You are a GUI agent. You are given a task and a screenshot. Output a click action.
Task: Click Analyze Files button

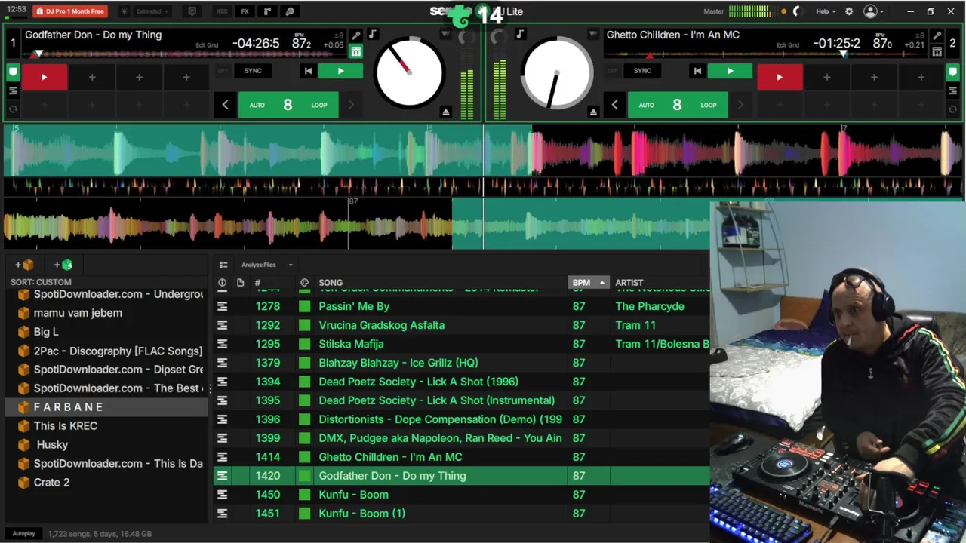[259, 265]
